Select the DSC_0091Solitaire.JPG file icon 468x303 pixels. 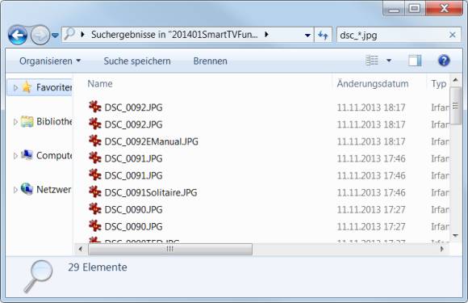[95, 192]
